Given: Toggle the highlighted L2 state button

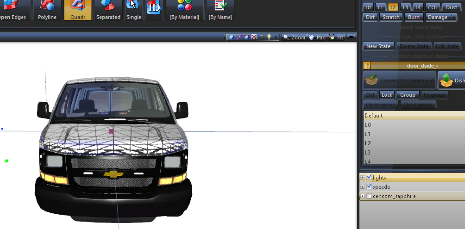Looking at the screenshot, I should (x=393, y=7).
